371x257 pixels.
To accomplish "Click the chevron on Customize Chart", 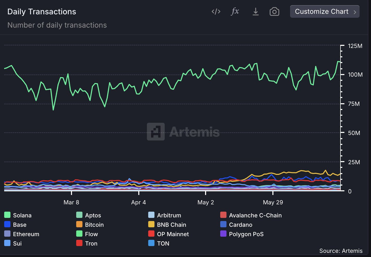I will (355, 12).
